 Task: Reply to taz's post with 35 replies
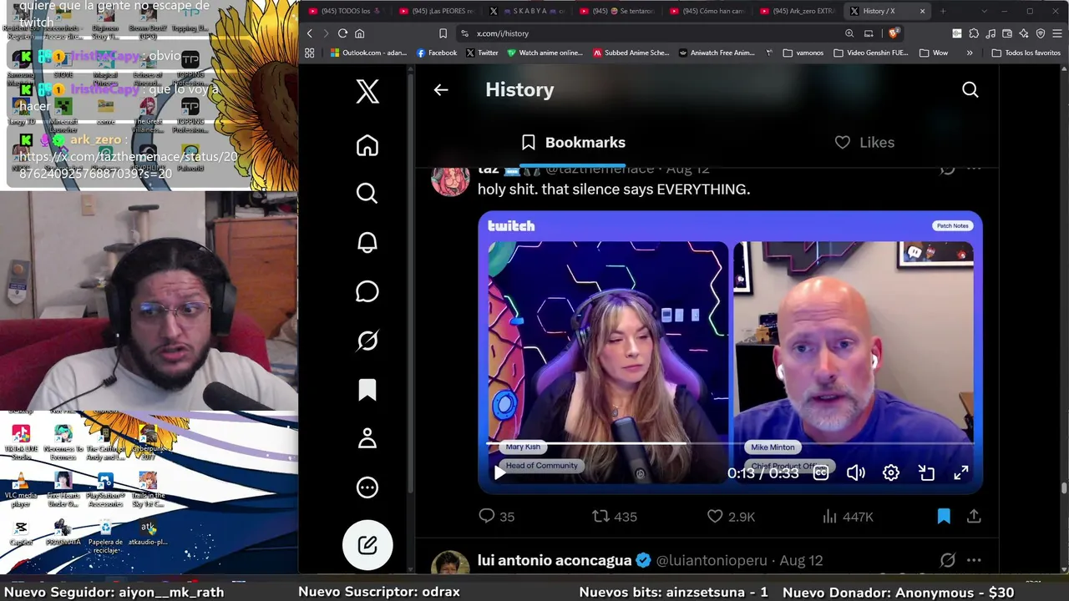[496, 517]
